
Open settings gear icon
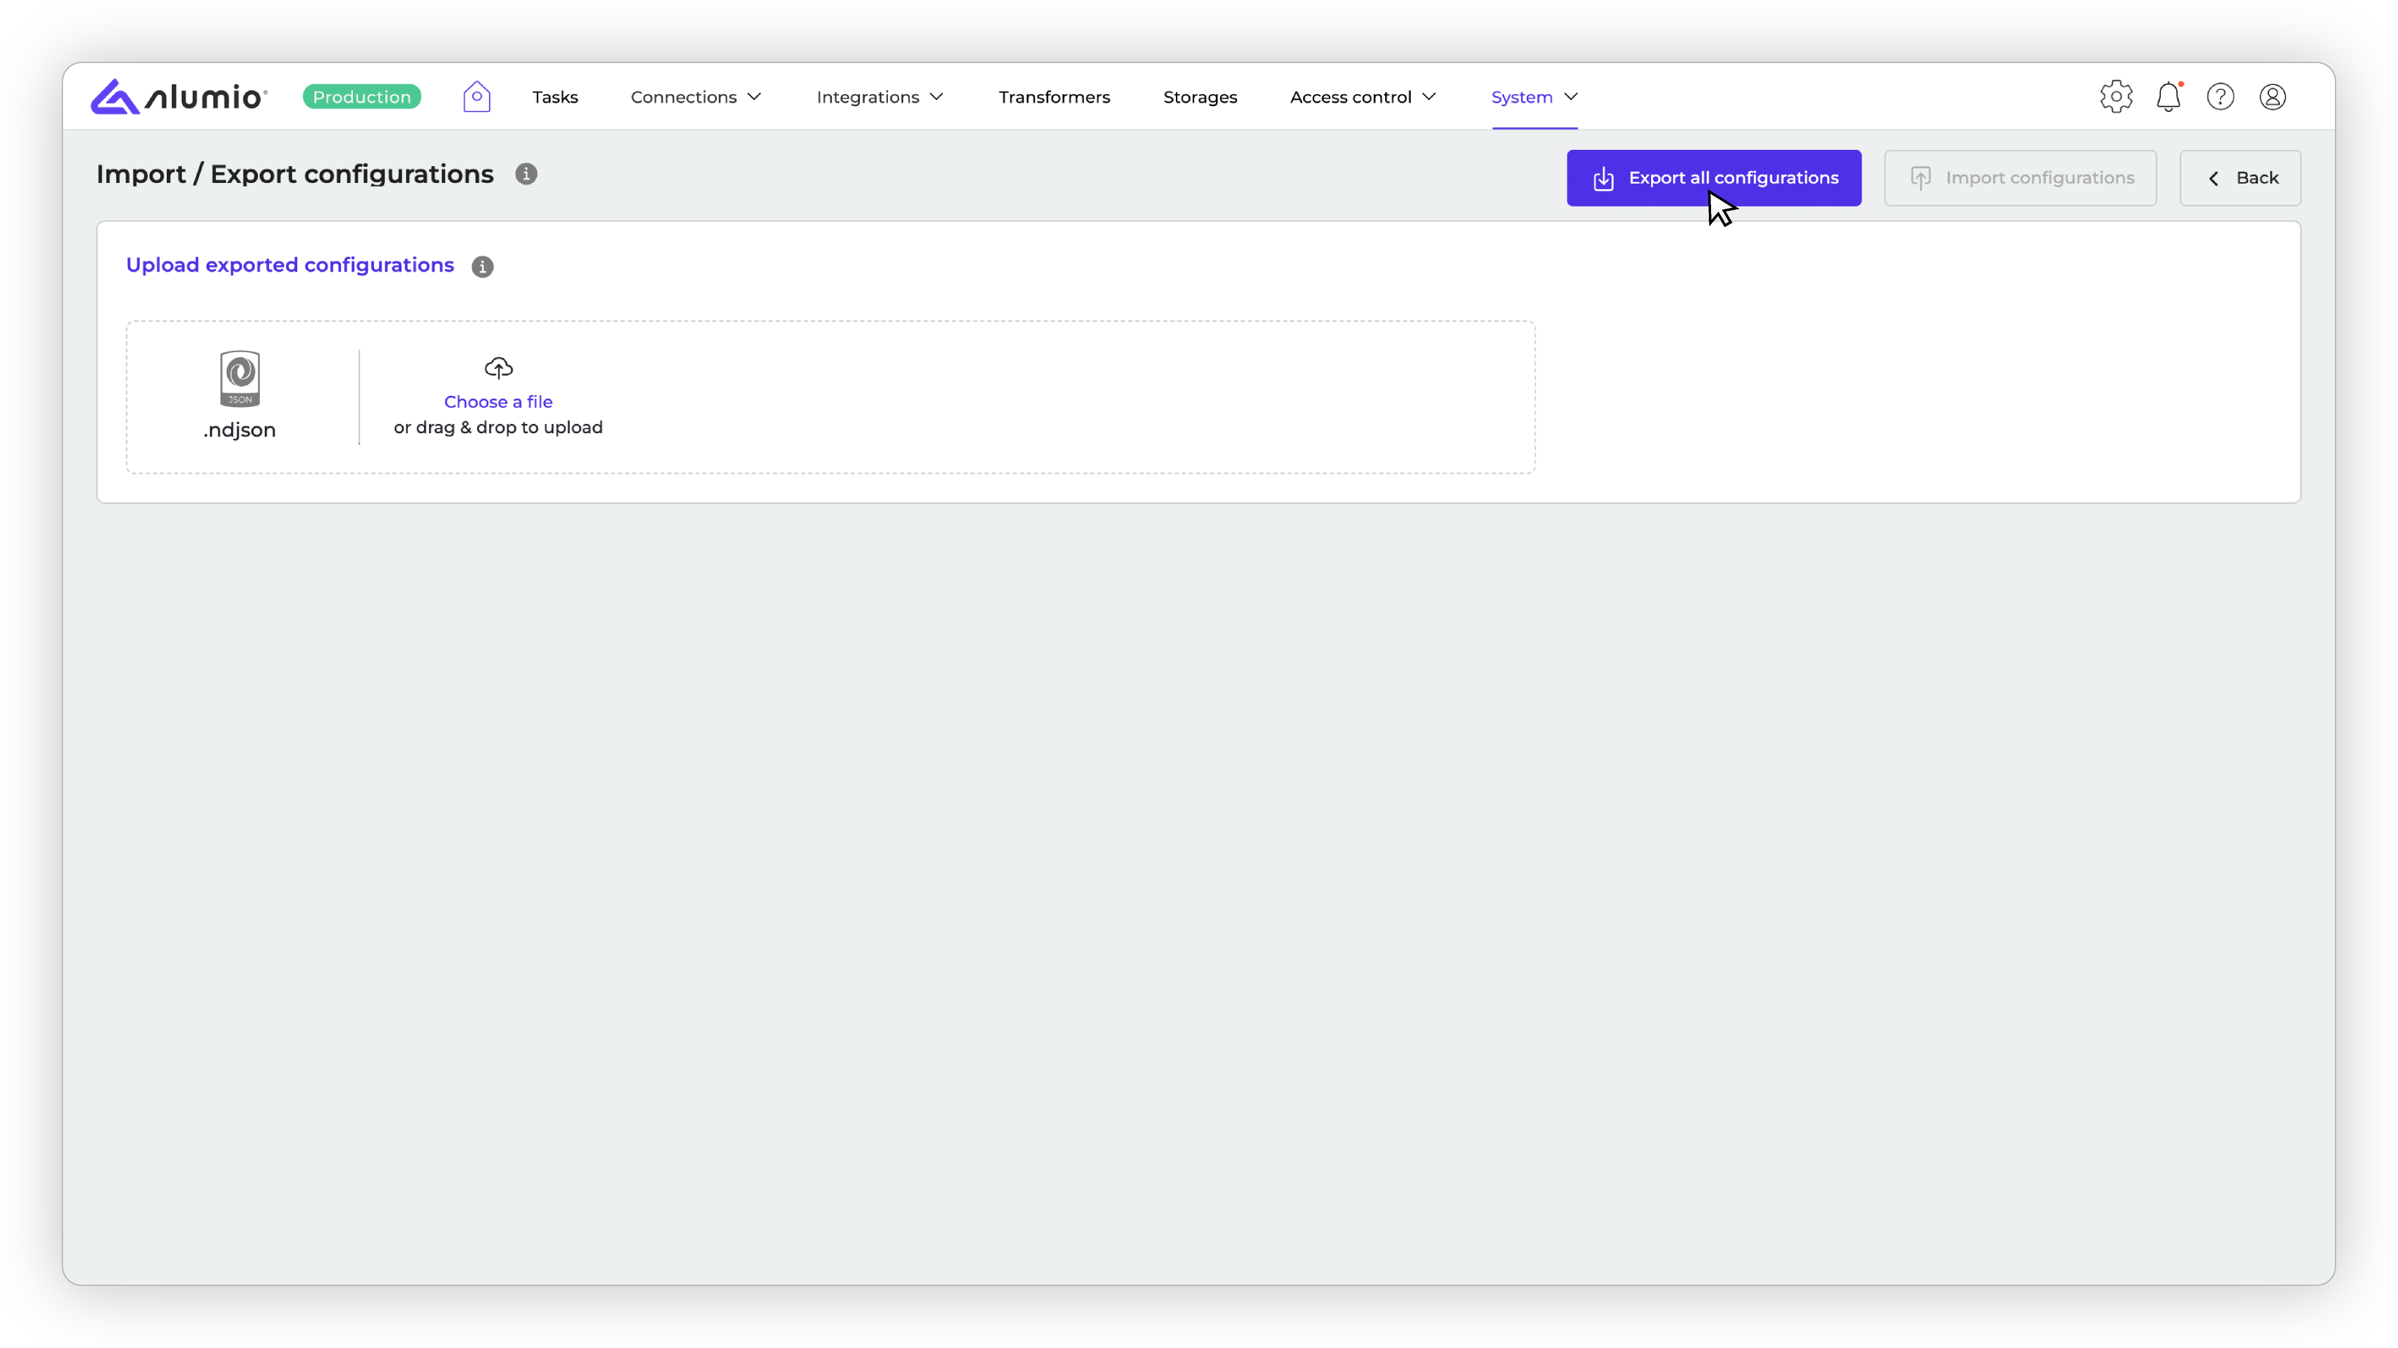2116,97
